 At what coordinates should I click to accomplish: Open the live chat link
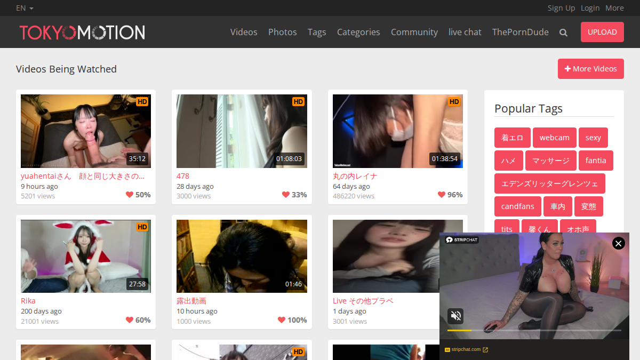pyautogui.click(x=465, y=32)
